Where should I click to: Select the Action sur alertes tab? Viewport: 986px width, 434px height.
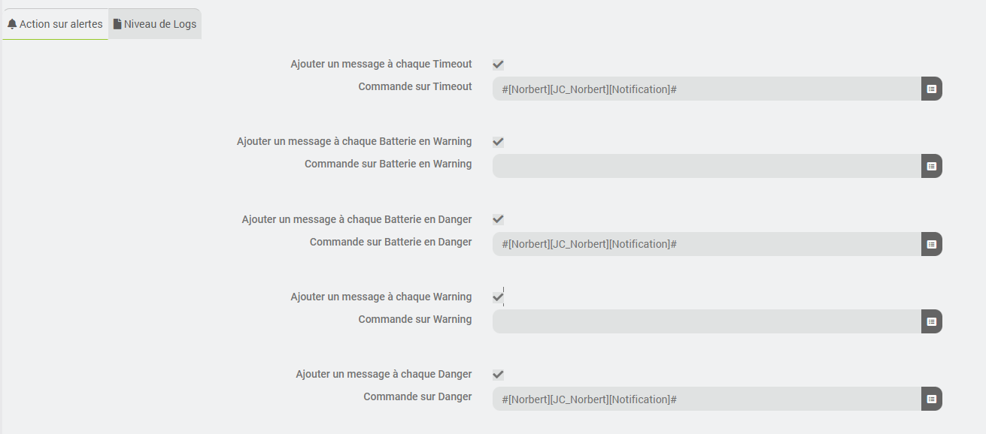[56, 24]
